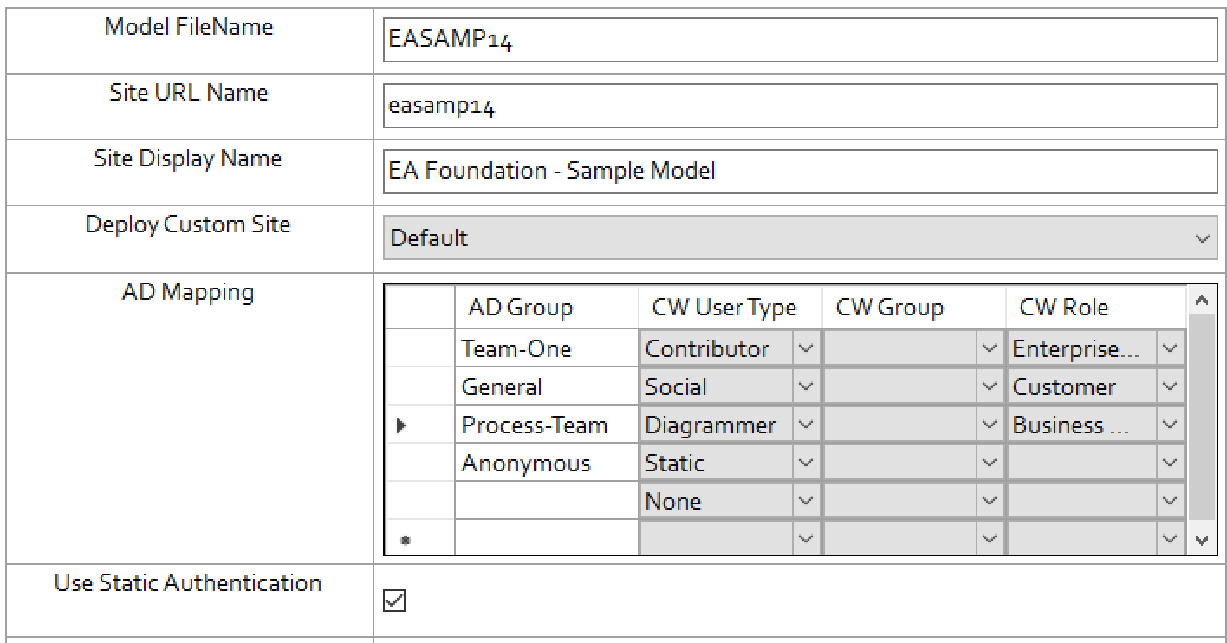The height and width of the screenshot is (643, 1227).
Task: Click the Model FileName input field
Action: [799, 41]
